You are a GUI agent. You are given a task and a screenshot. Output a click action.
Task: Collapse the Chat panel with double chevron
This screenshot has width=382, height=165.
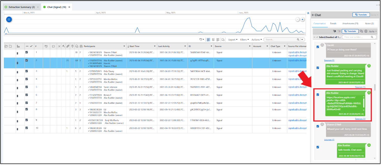(313, 15)
